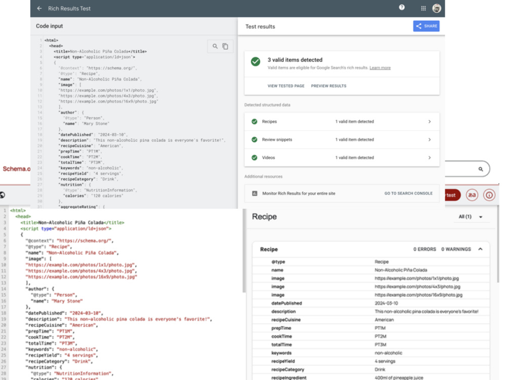The width and height of the screenshot is (506, 380).
Task: Click Go to Search Console
Action: 408,194
